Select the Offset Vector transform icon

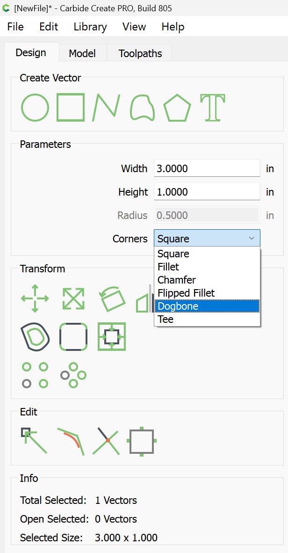35,336
